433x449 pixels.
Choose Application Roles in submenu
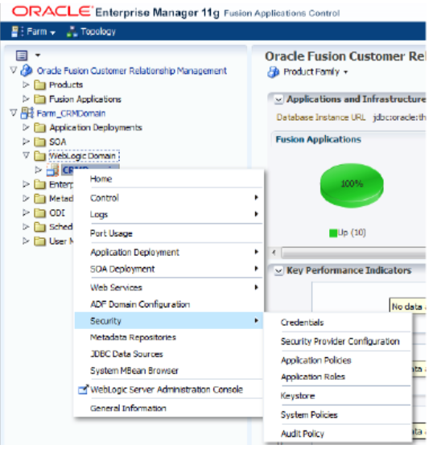pos(338,377)
